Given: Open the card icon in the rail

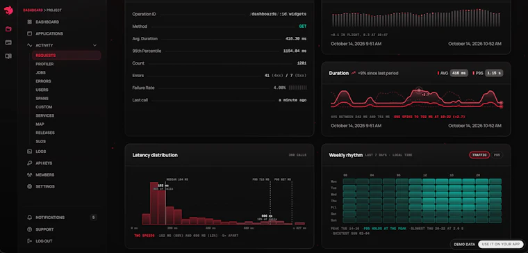Looking at the screenshot, I should point(8,43).
